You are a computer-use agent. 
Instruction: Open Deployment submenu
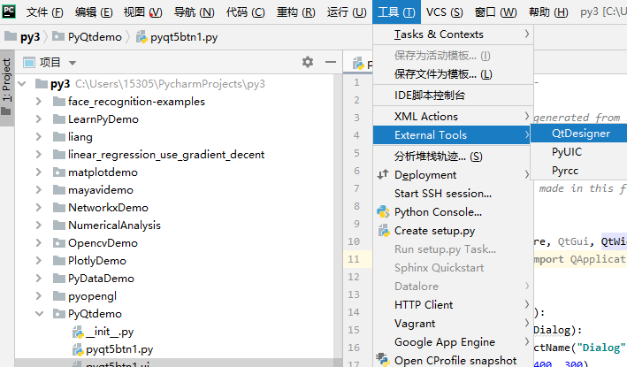[453, 175]
